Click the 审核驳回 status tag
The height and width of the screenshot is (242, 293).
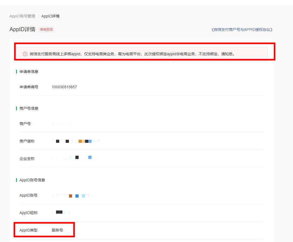click(47, 30)
